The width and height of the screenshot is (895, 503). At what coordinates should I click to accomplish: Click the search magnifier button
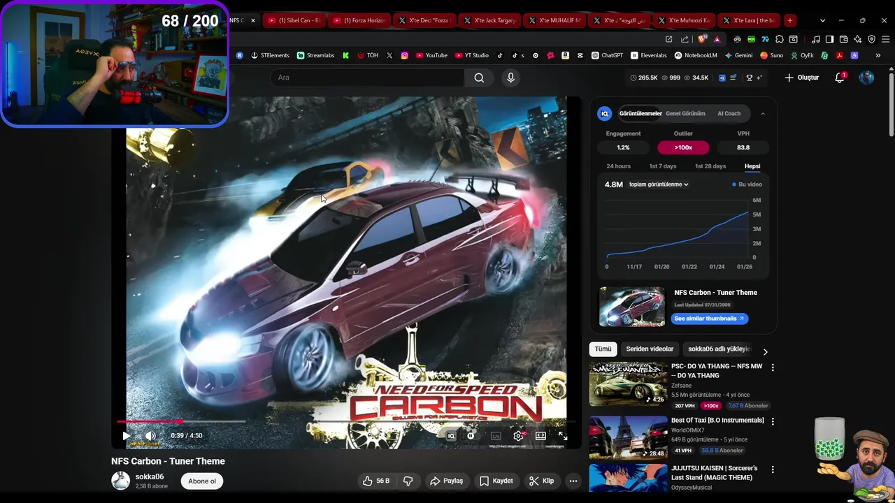pos(479,78)
